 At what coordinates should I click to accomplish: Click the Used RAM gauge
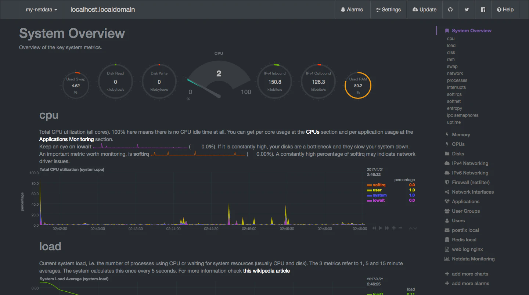[358, 85]
